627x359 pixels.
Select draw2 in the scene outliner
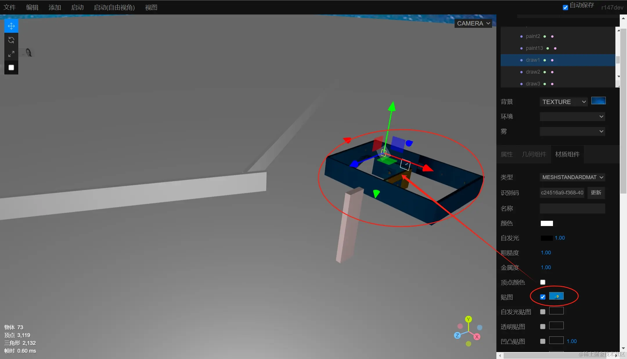pos(533,72)
